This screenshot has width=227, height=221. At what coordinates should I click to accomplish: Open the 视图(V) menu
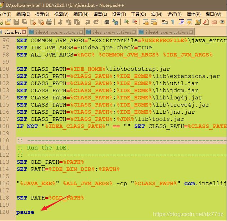click(x=61, y=14)
